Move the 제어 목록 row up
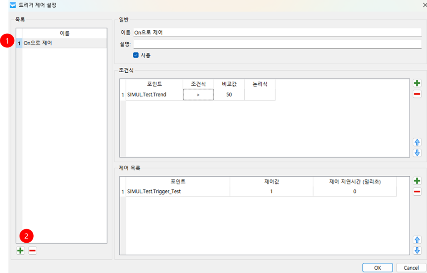 (417, 240)
